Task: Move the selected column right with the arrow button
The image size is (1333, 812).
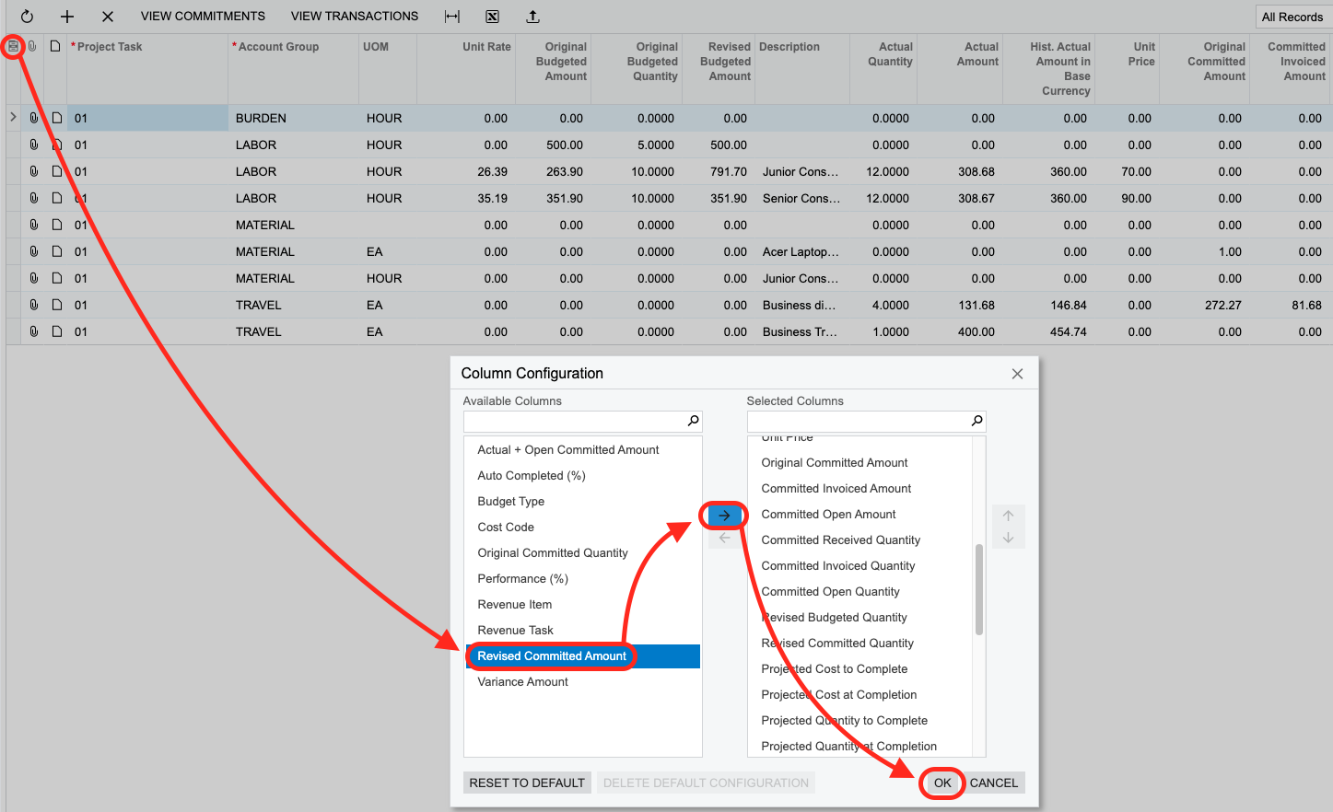Action: pyautogui.click(x=724, y=516)
